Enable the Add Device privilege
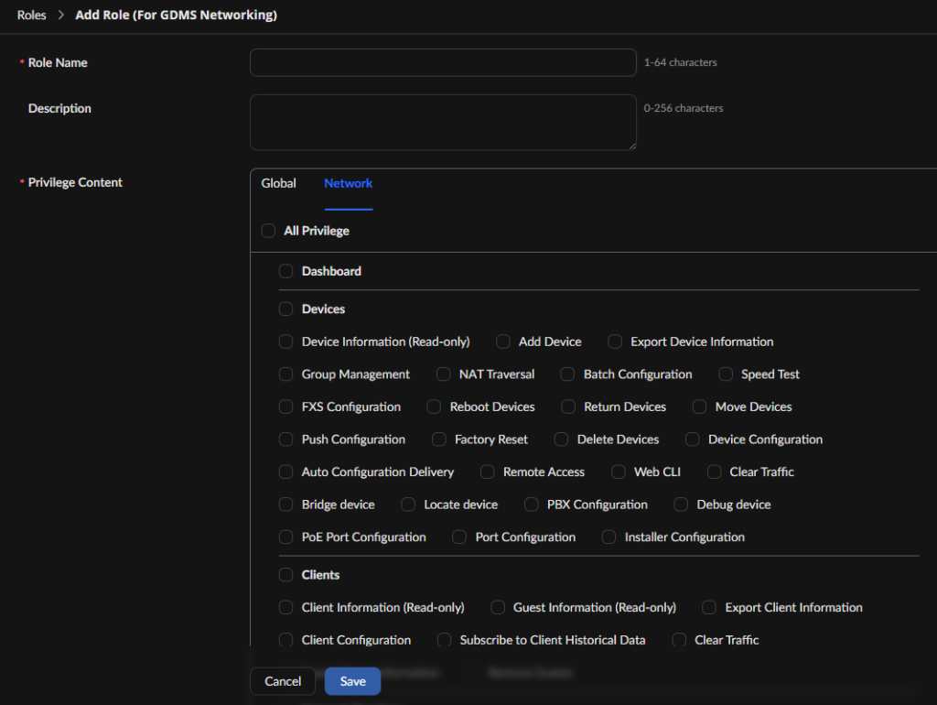Image resolution: width=937 pixels, height=705 pixels. pyautogui.click(x=503, y=342)
